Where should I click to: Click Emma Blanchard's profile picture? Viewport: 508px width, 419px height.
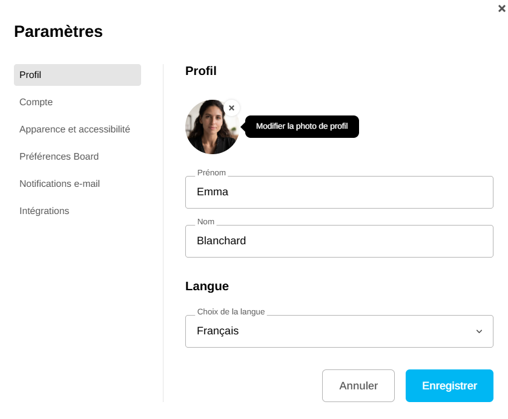[211, 127]
